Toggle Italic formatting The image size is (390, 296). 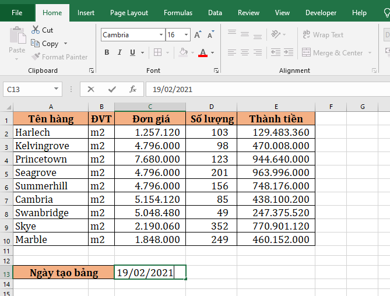(120, 52)
